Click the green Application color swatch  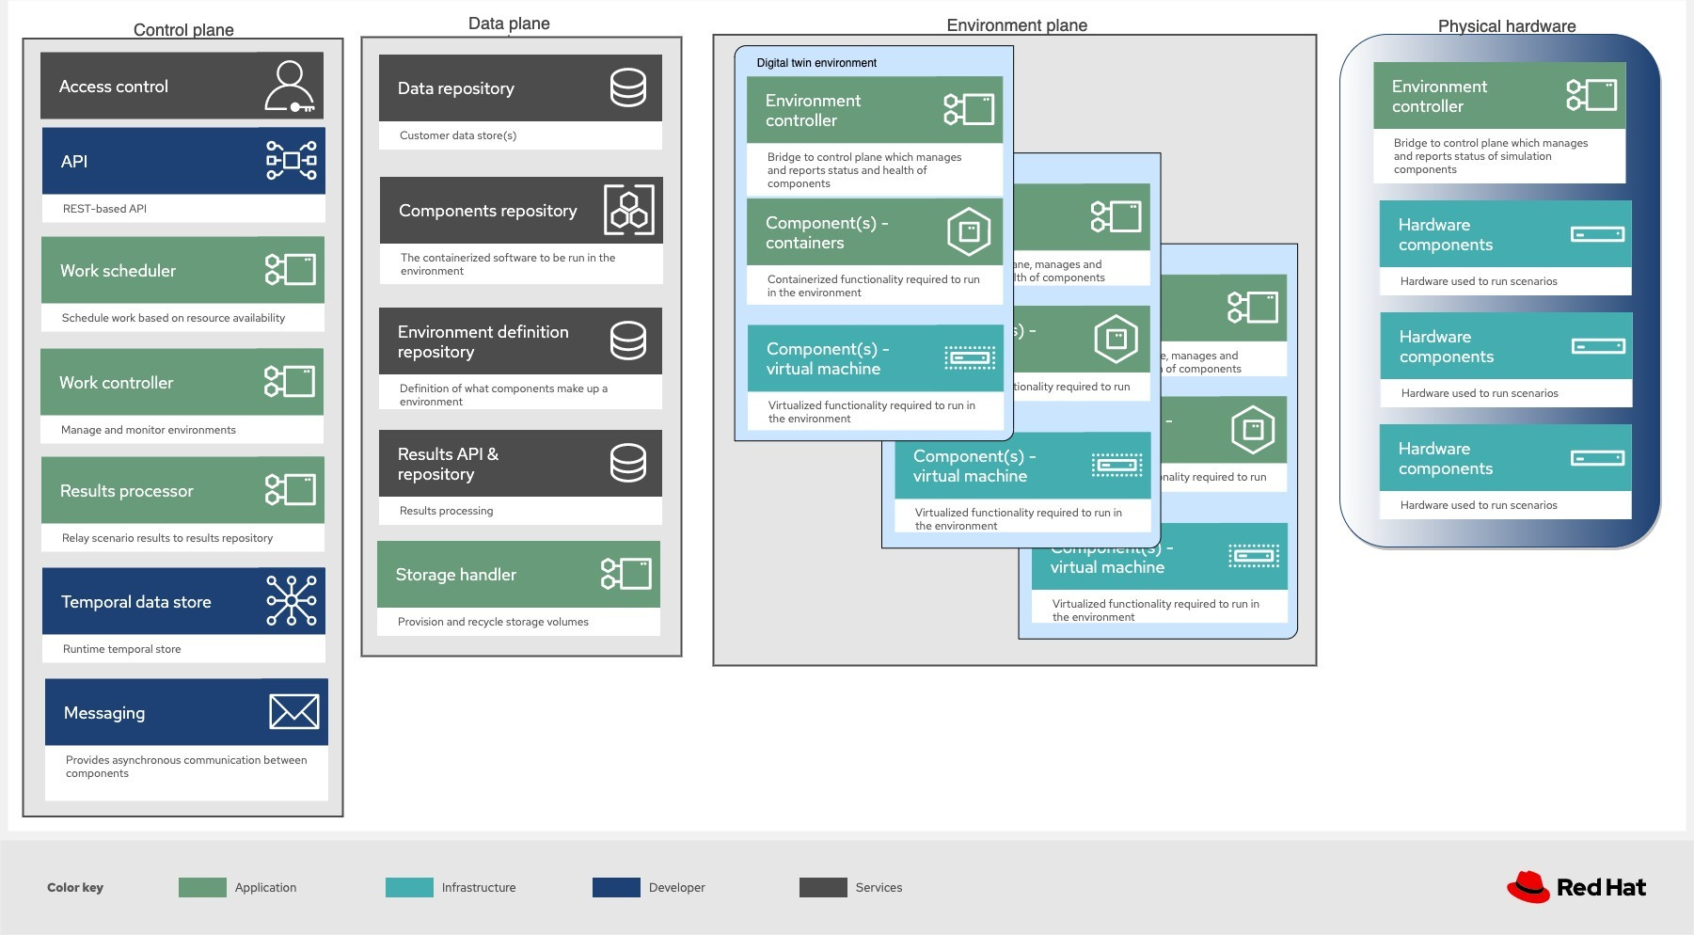point(202,887)
